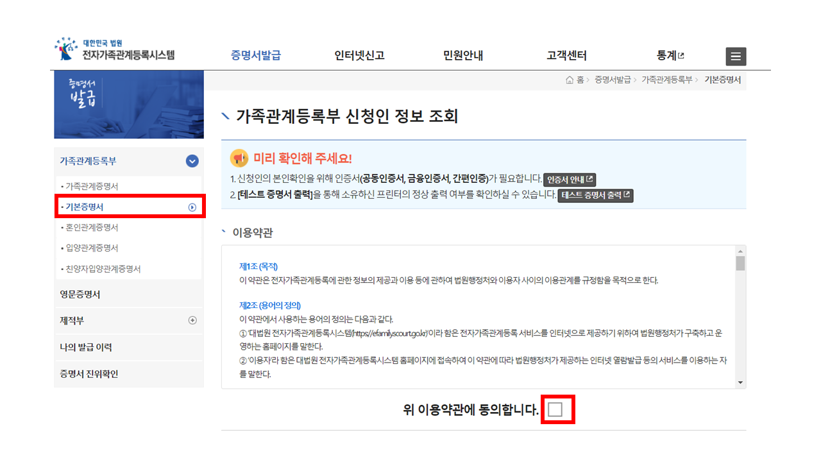The height and width of the screenshot is (462, 821).
Task: Click the 증명서 발급 sidebar banner image
Action: [128, 104]
